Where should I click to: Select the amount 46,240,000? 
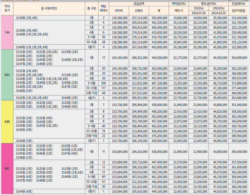(x=220, y=78)
